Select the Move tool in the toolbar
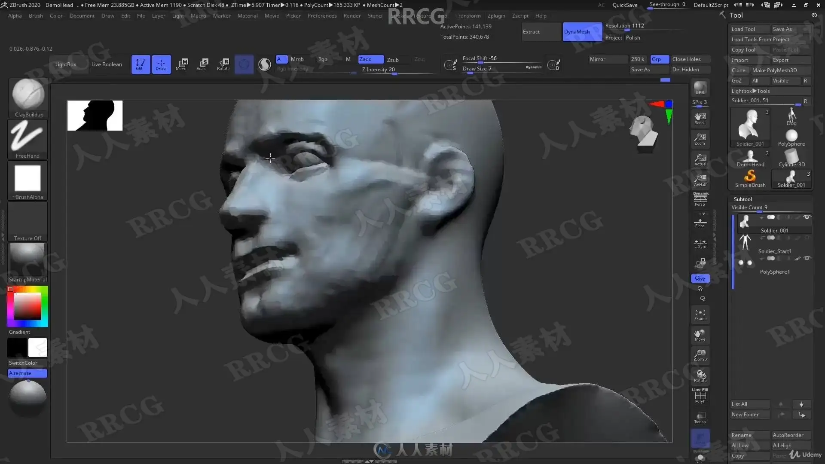Screen dimensions: 825x464 181,64
